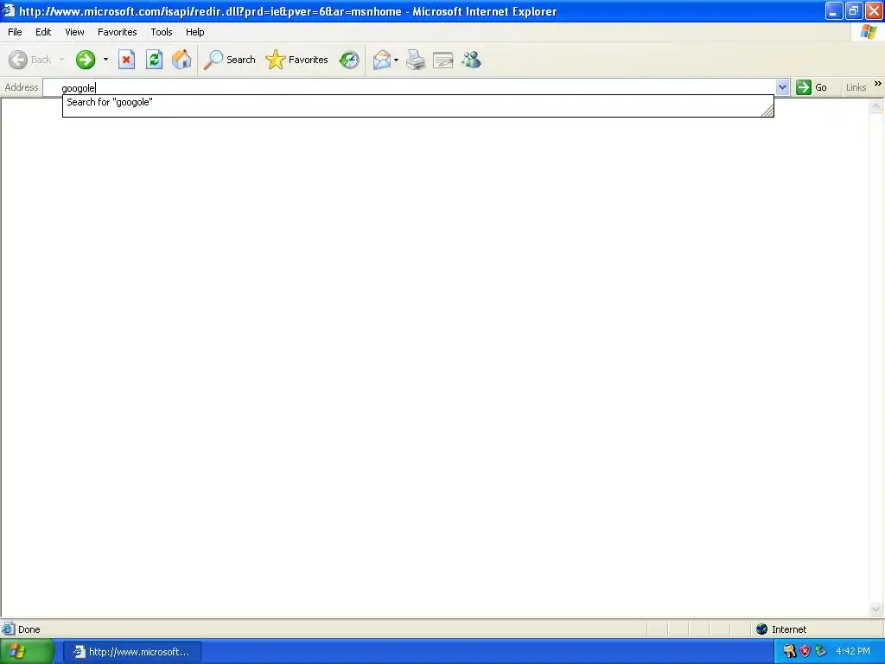Screen dimensions: 885x664
Task: Go to the Home page icon
Action: (x=181, y=60)
